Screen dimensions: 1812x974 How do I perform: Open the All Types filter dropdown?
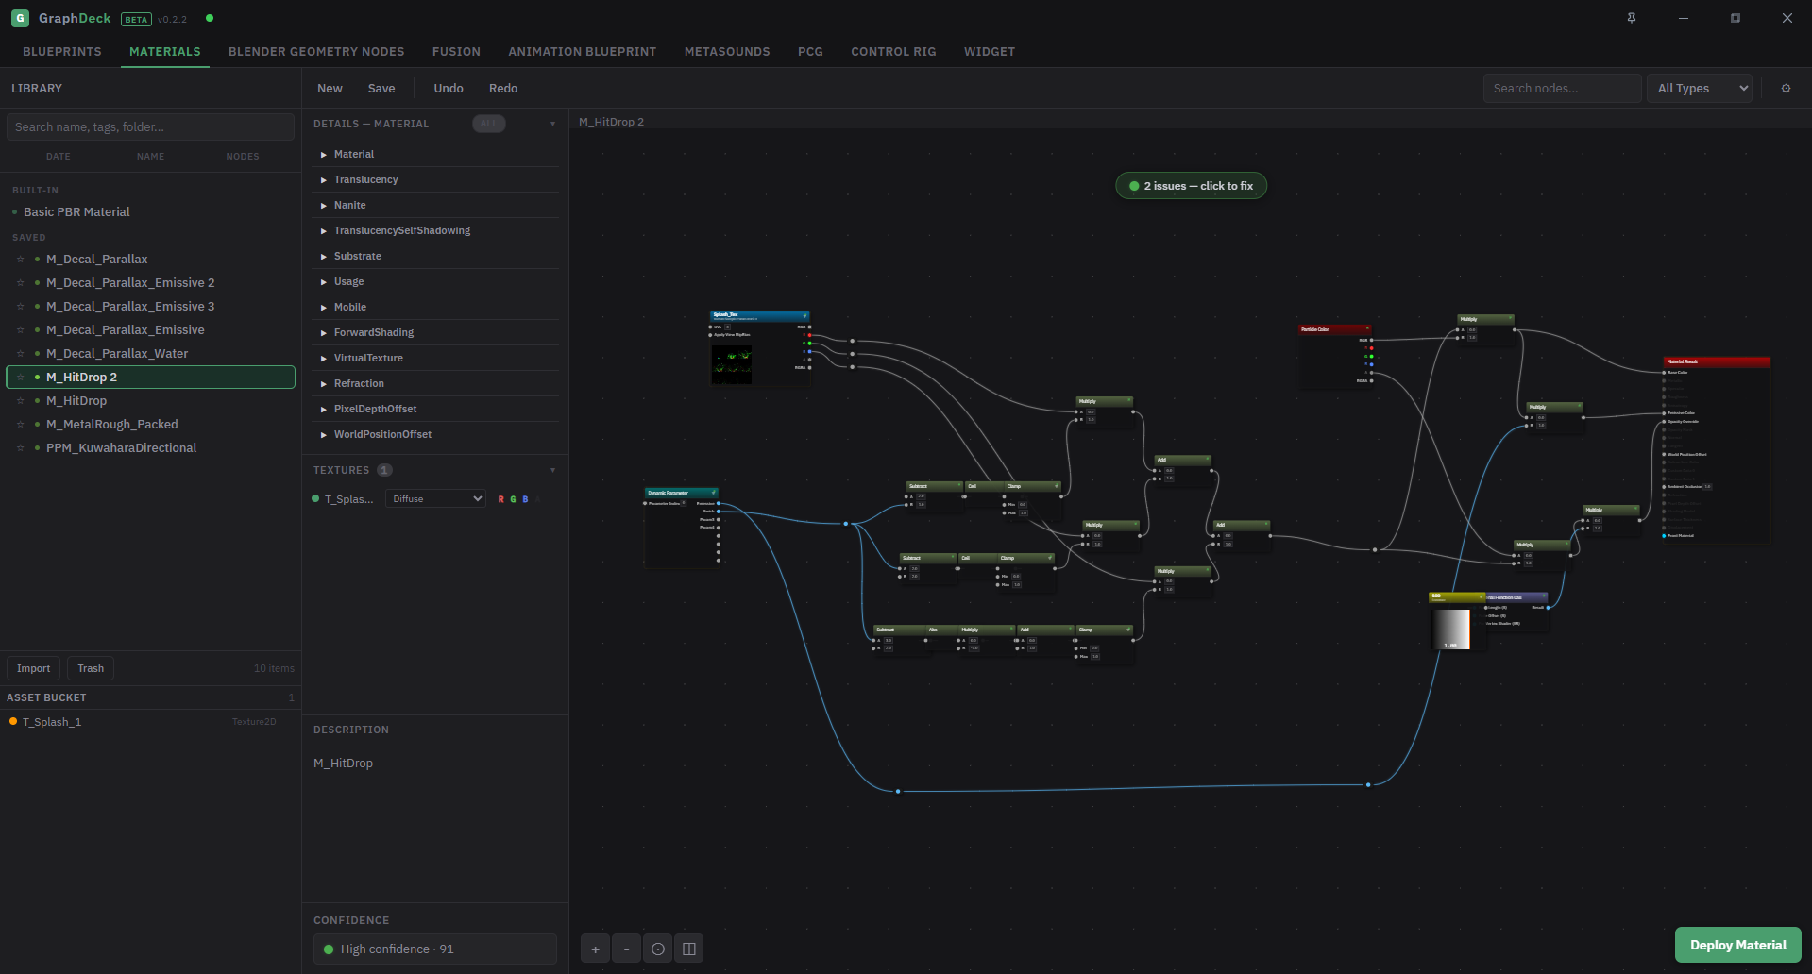[1698, 88]
